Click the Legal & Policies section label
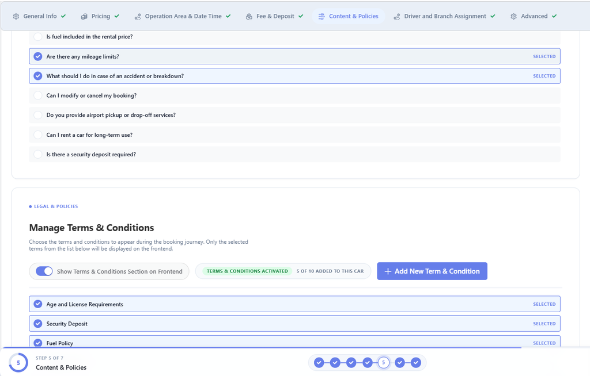Image resolution: width=590 pixels, height=376 pixels. (x=56, y=206)
